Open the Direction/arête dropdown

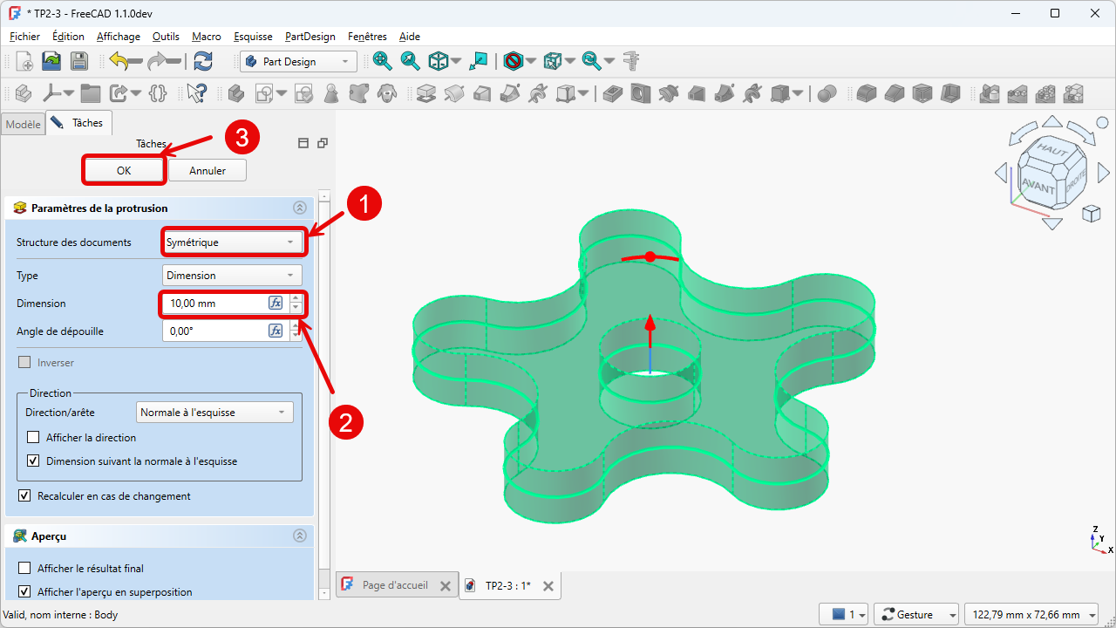coord(214,413)
